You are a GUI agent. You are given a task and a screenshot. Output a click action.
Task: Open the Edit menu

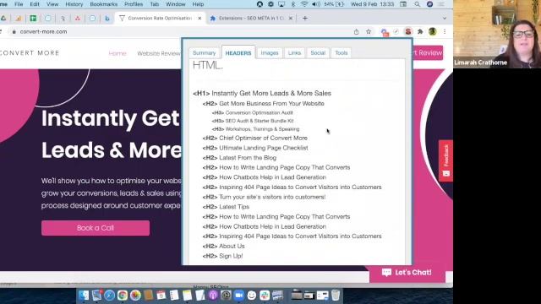tap(35, 4)
